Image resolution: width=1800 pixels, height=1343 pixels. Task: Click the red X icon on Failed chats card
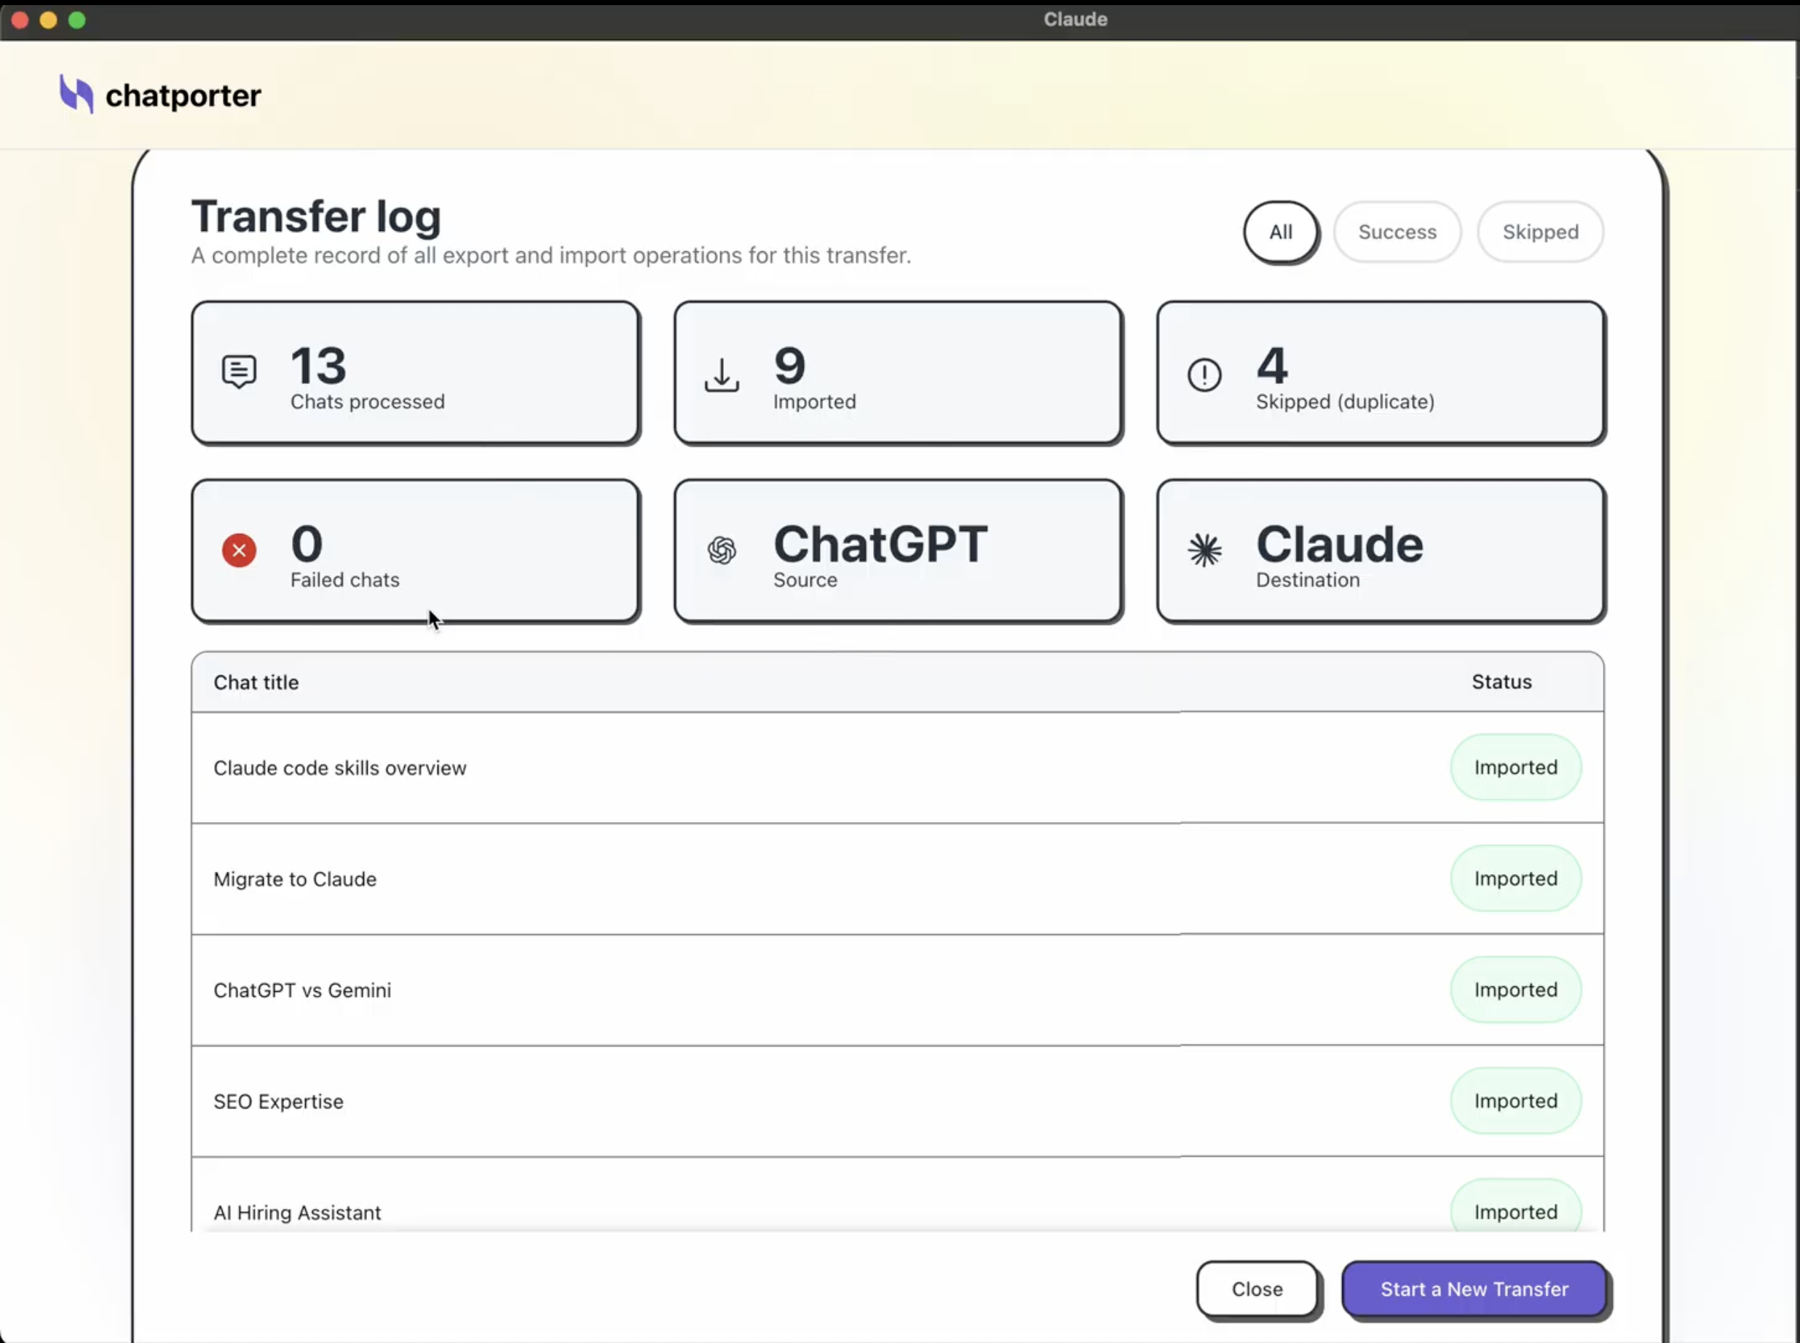238,551
